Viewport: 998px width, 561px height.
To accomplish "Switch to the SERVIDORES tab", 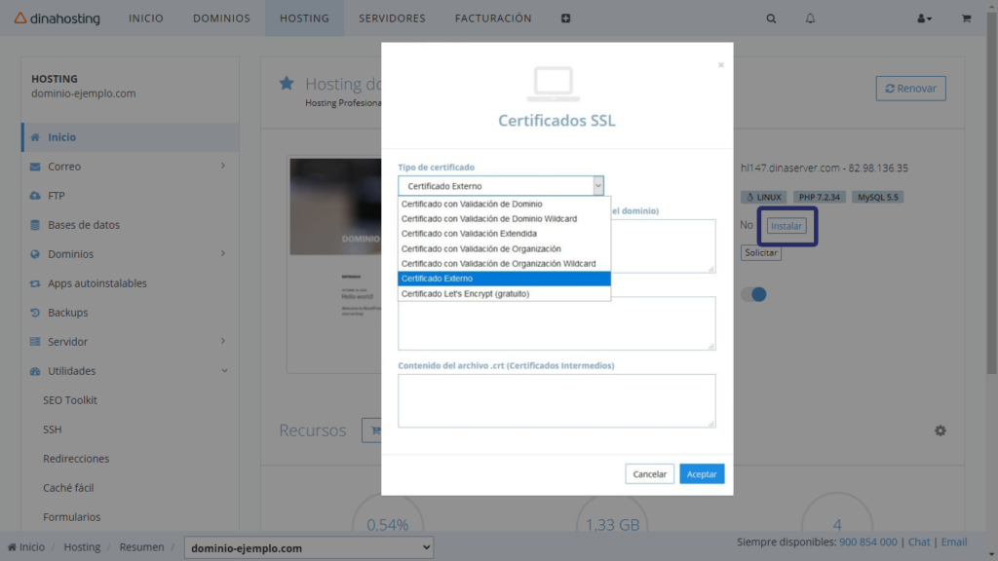I will click(x=391, y=18).
